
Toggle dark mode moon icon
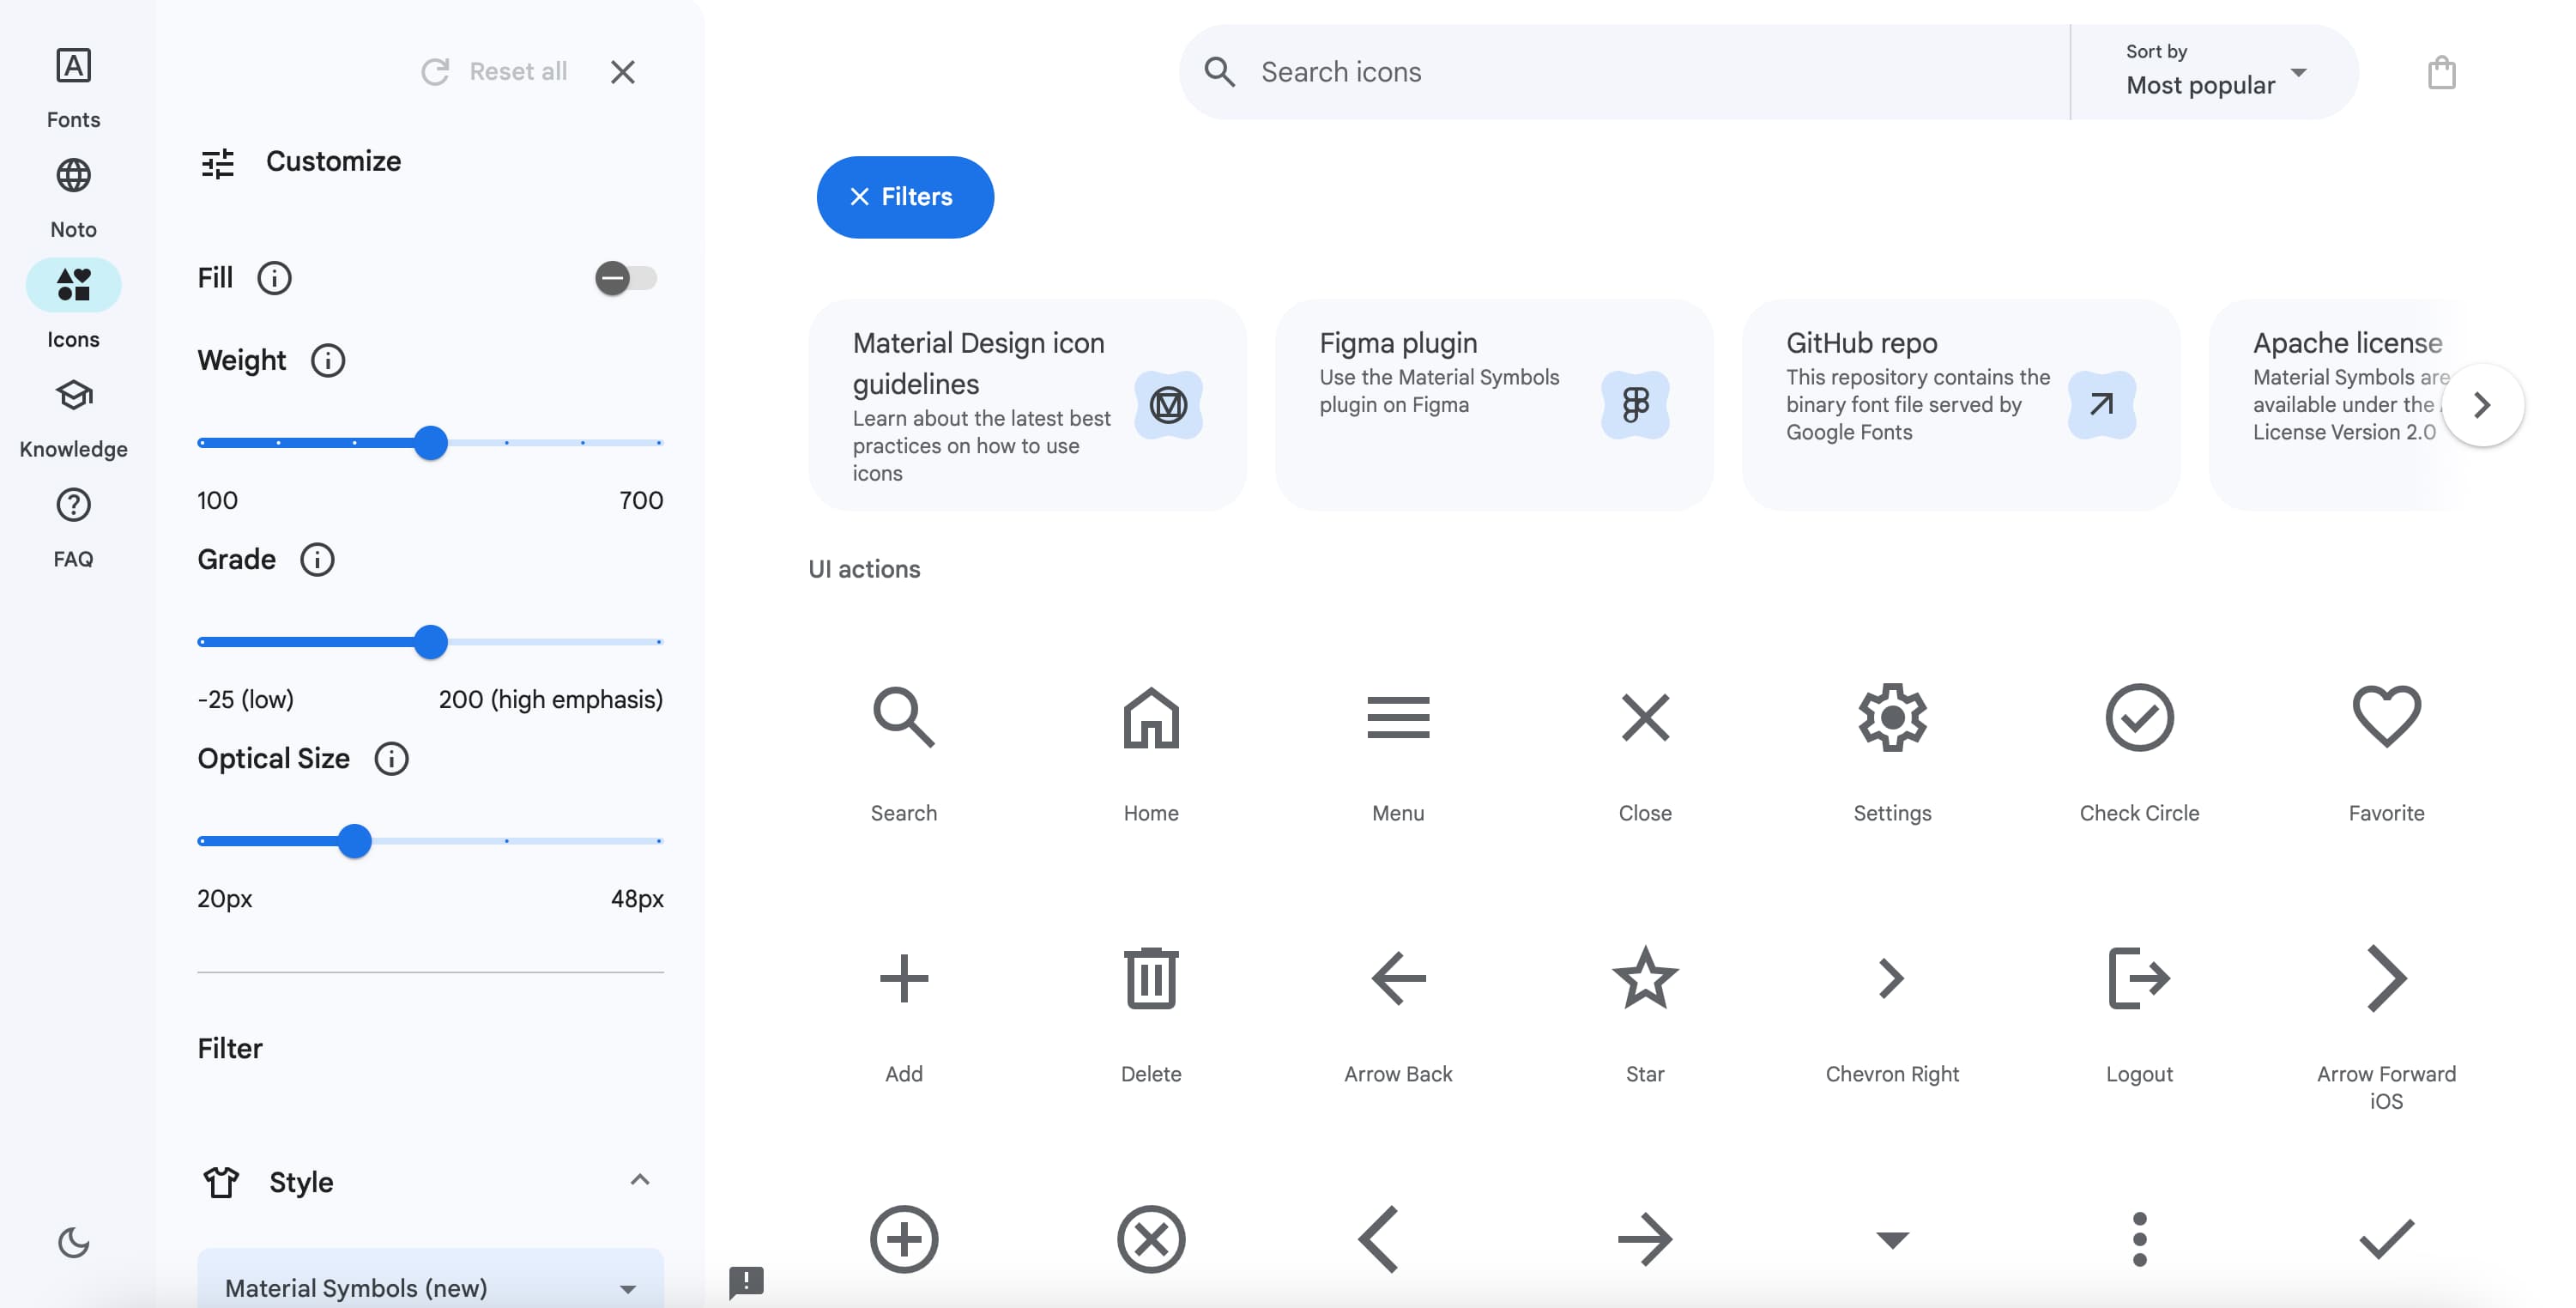pos(73,1243)
